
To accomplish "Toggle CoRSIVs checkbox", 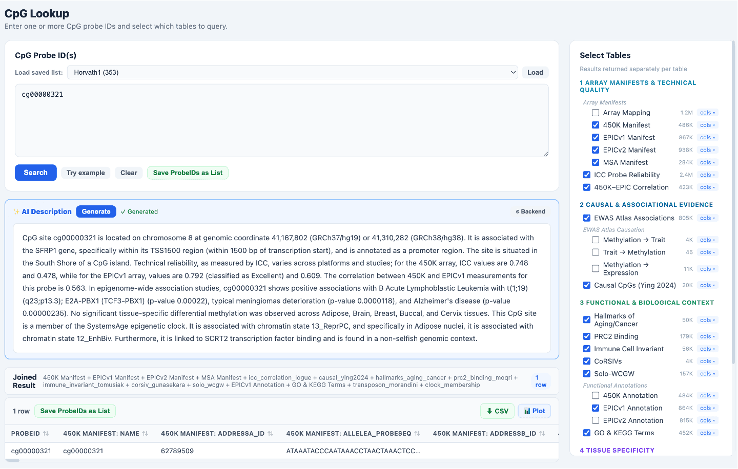I will pos(587,361).
